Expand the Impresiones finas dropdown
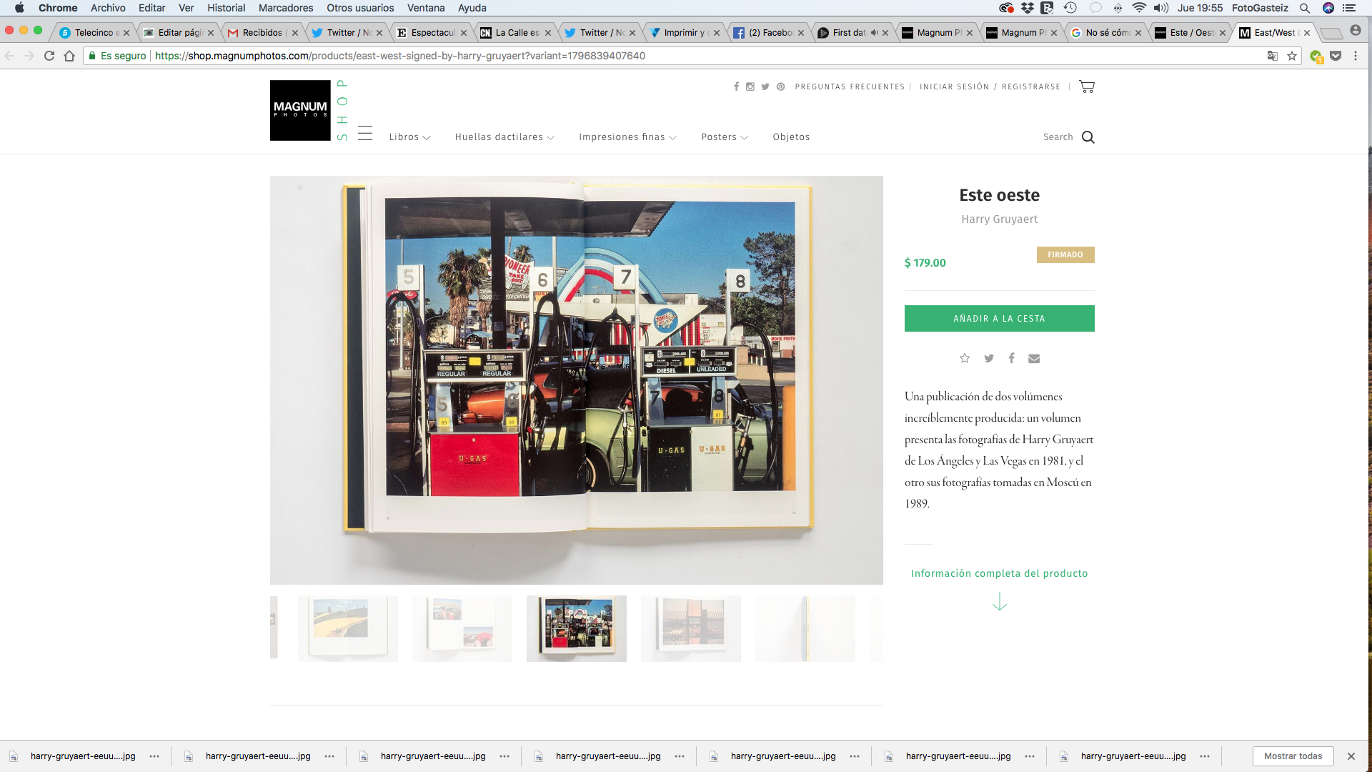The image size is (1372, 772). pos(627,137)
